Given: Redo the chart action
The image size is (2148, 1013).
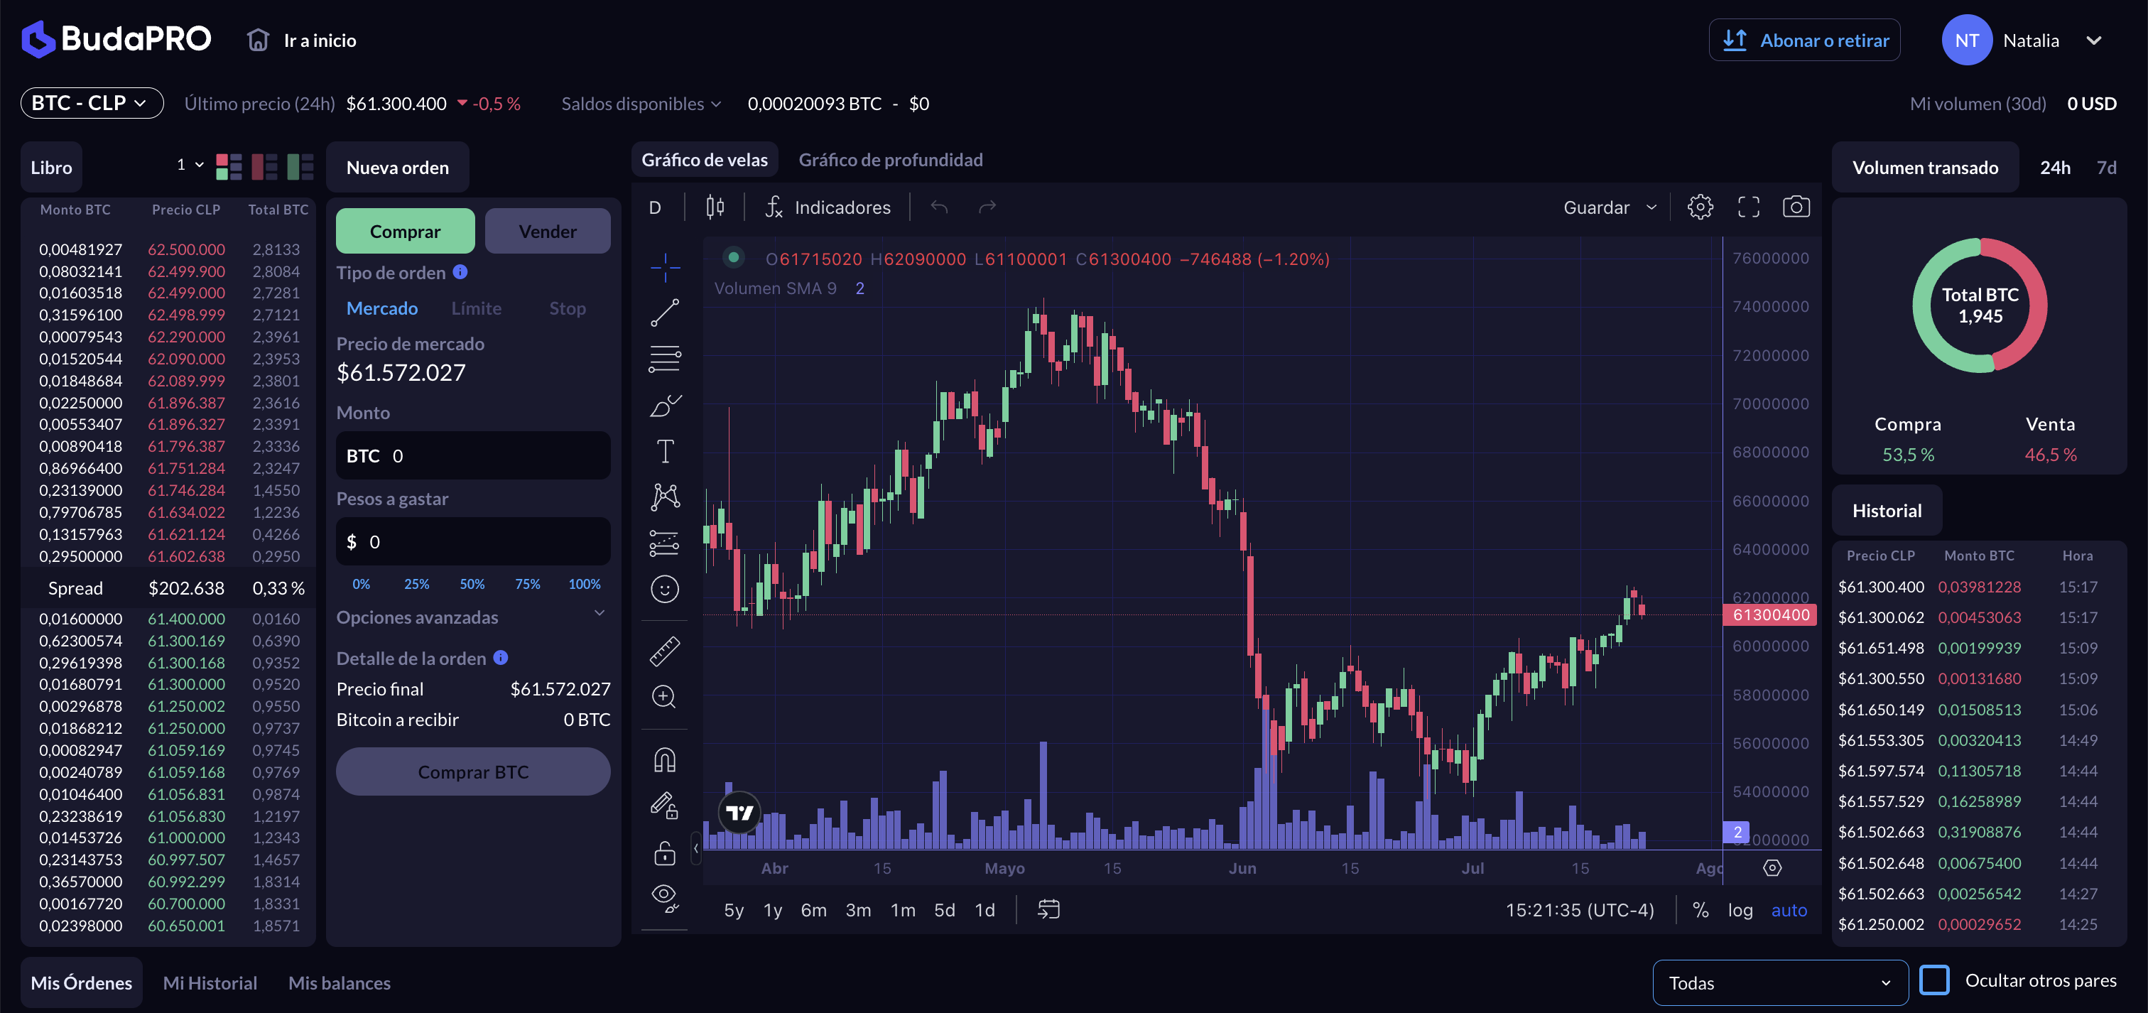Looking at the screenshot, I should coord(987,207).
